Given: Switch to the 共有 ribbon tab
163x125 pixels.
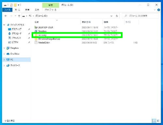Looking at the screenshot, I should tap(27, 10).
